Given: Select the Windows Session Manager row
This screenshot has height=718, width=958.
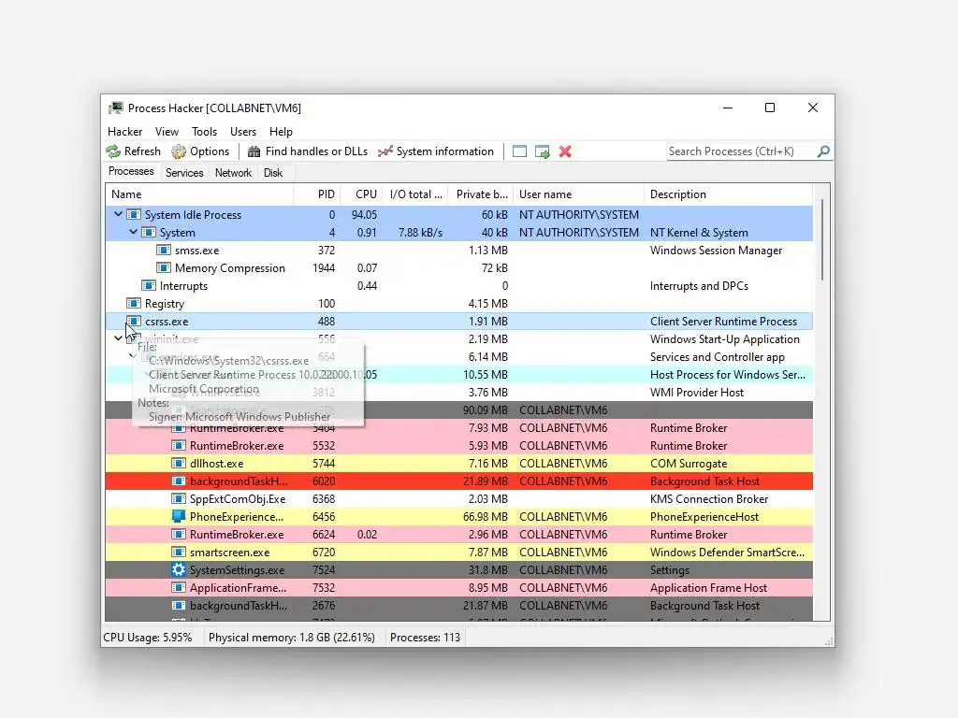Looking at the screenshot, I should 458,251.
